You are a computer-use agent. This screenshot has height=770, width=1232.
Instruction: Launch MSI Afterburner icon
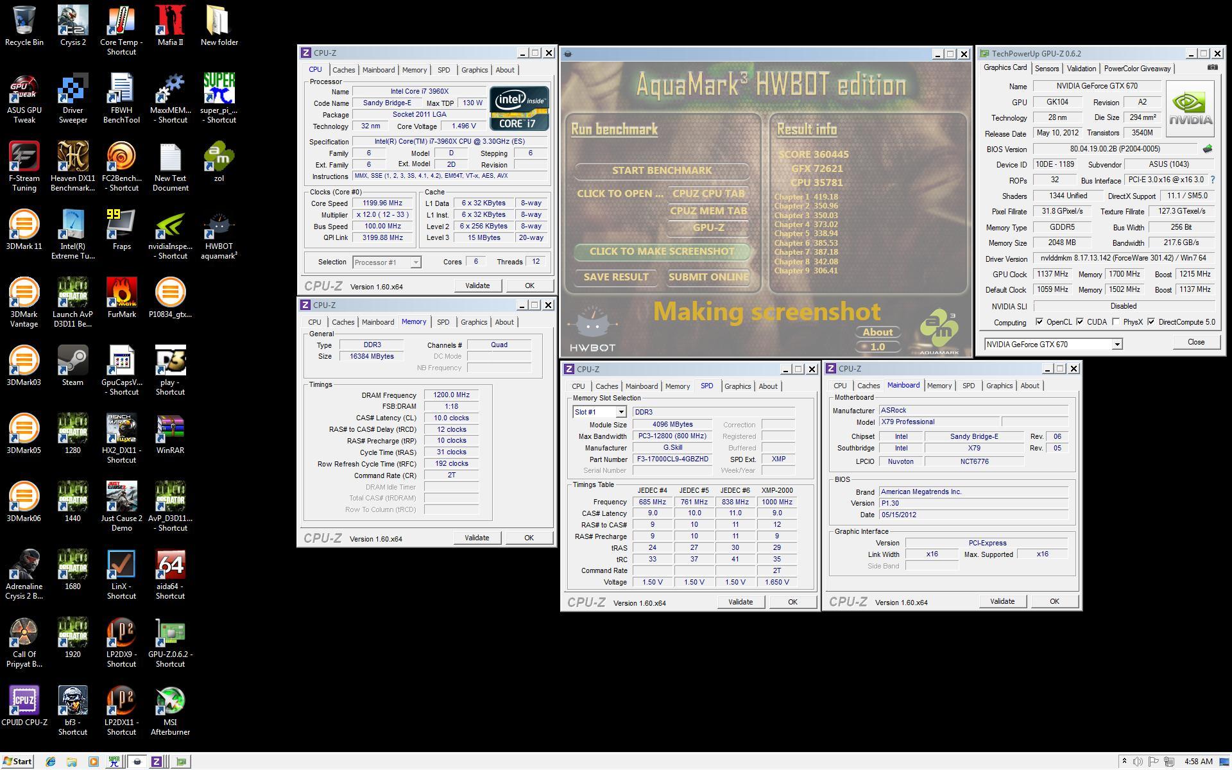click(x=170, y=710)
